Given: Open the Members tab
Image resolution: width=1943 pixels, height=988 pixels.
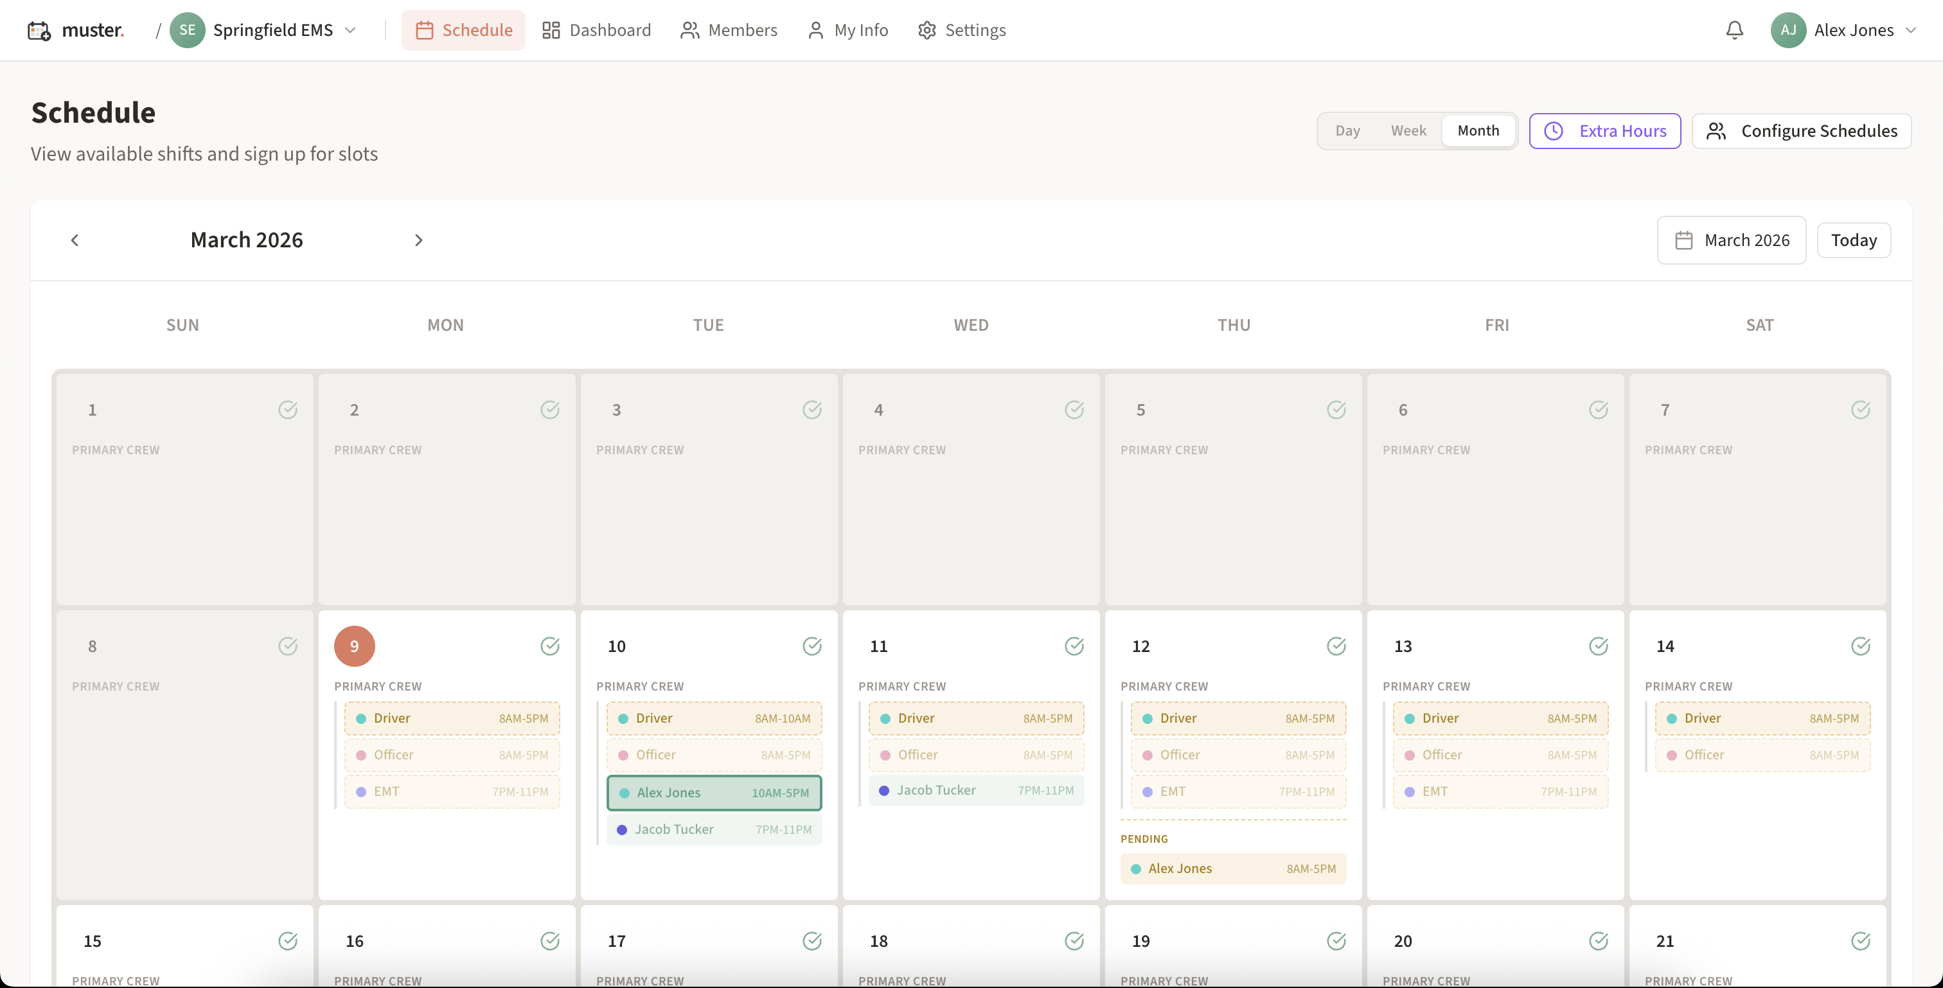Looking at the screenshot, I should click(x=729, y=30).
